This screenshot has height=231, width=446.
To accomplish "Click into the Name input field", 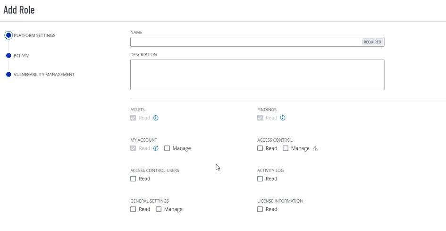I will pyautogui.click(x=245, y=42).
